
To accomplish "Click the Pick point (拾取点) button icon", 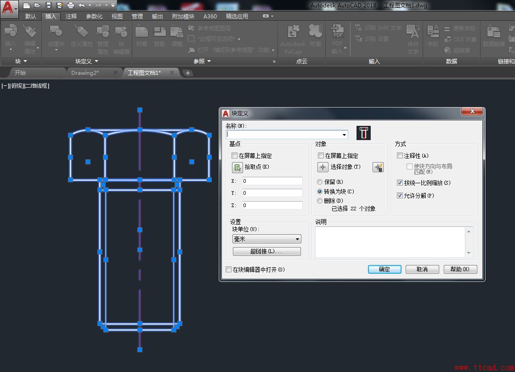I will [237, 167].
